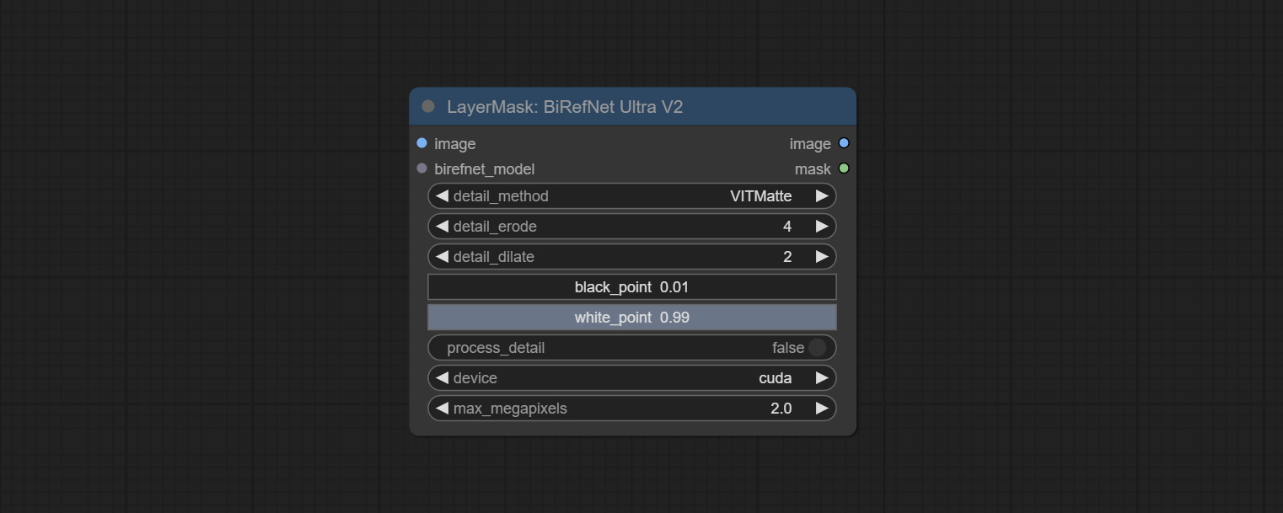Click the white_point slider
This screenshot has height=513, width=1283.
(631, 318)
